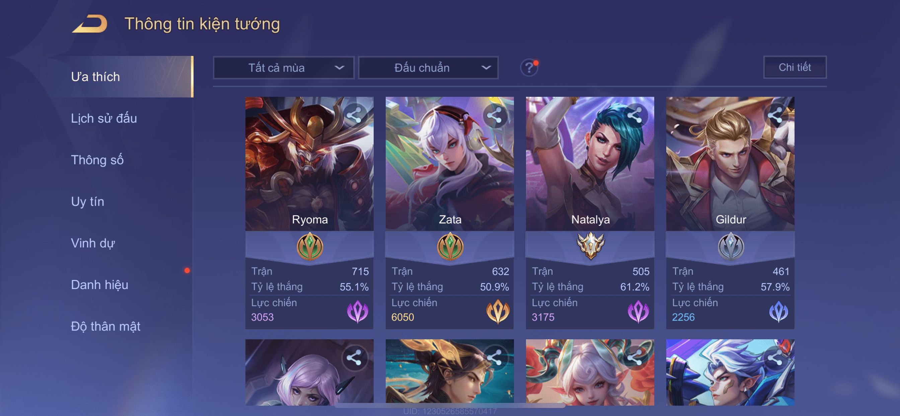Click Gildur's blue combat power emblem
The height and width of the screenshot is (416, 900).
(778, 311)
